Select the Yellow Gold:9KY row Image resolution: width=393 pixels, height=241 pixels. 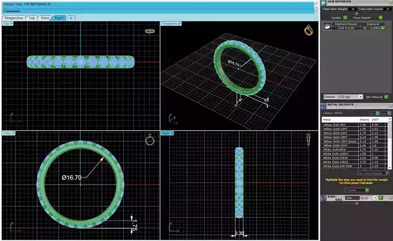point(355,125)
